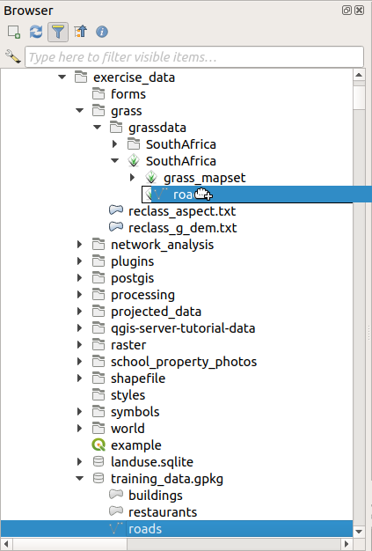The width and height of the screenshot is (372, 551).
Task: Expand the symbols folder arrow
Action: [x=80, y=411]
